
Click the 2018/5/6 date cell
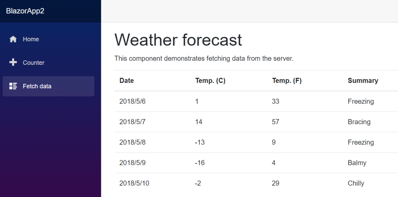click(133, 101)
